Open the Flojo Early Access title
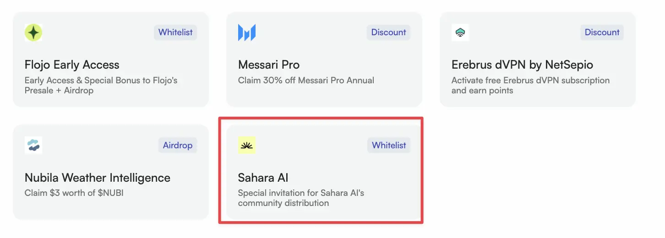Viewport: 665px width, 238px height. click(x=72, y=65)
